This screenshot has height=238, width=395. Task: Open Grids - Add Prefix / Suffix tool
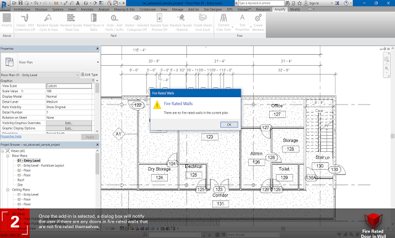tap(114, 23)
